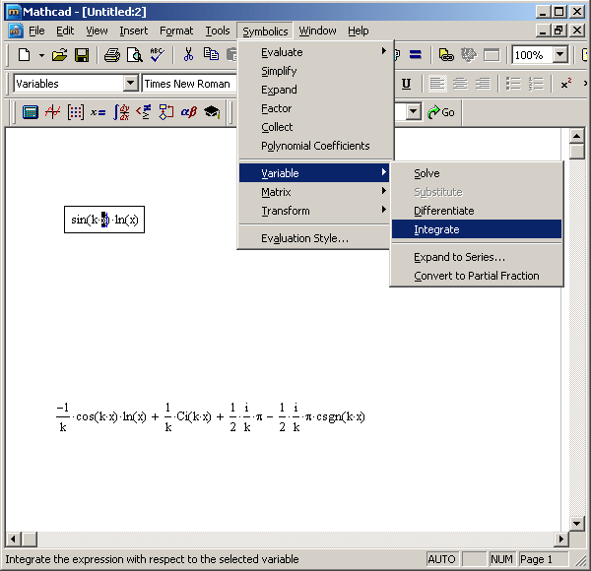The height and width of the screenshot is (571, 591).
Task: Open the Greek symbols palette
Action: click(x=189, y=112)
